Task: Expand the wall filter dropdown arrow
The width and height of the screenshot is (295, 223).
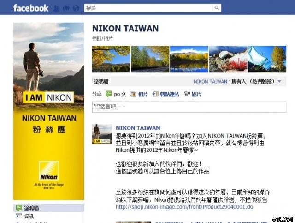Action: point(279,81)
